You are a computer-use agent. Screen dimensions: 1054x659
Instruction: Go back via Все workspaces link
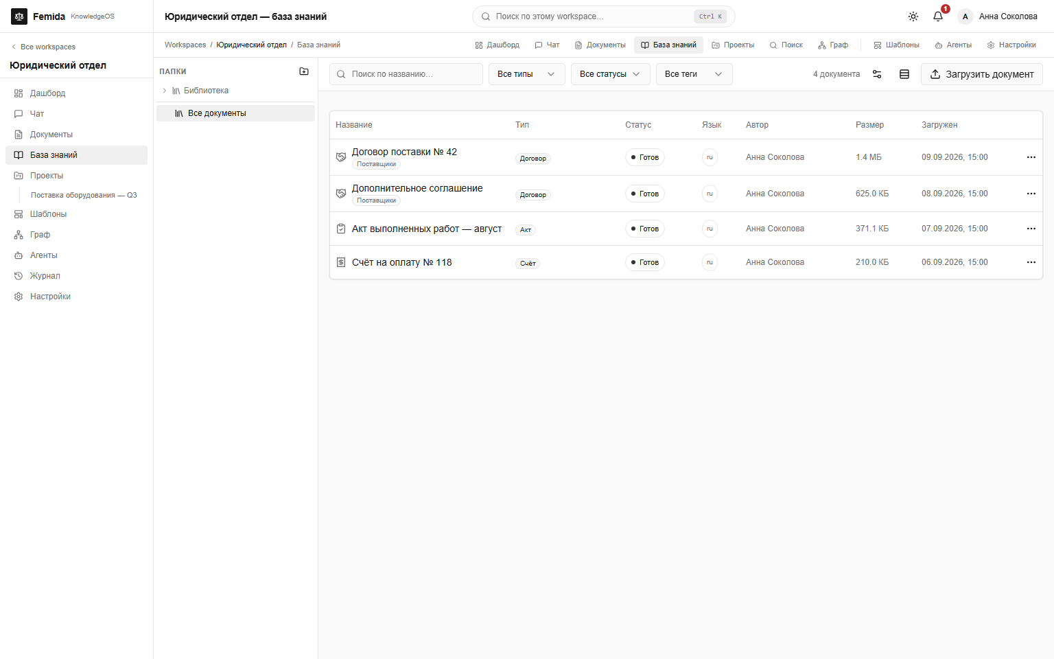pos(44,47)
